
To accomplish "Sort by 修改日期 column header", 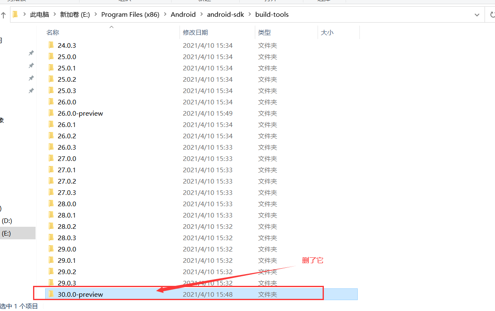I will 195,32.
